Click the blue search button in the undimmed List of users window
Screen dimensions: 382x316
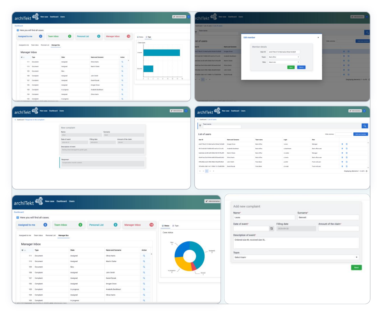(x=365, y=126)
